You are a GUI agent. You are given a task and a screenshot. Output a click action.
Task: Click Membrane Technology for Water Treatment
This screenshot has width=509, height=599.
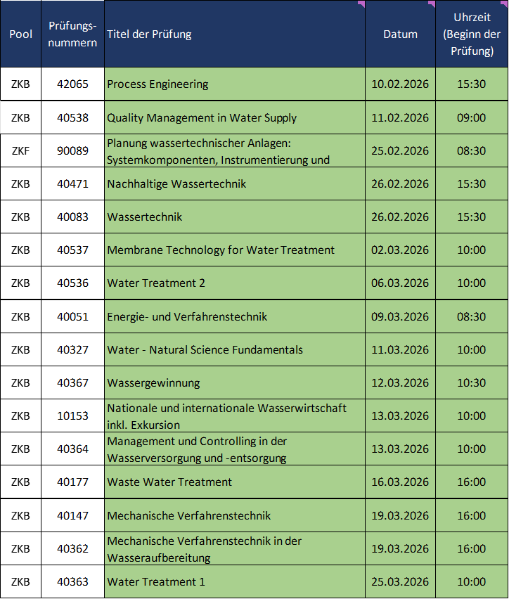click(x=221, y=250)
